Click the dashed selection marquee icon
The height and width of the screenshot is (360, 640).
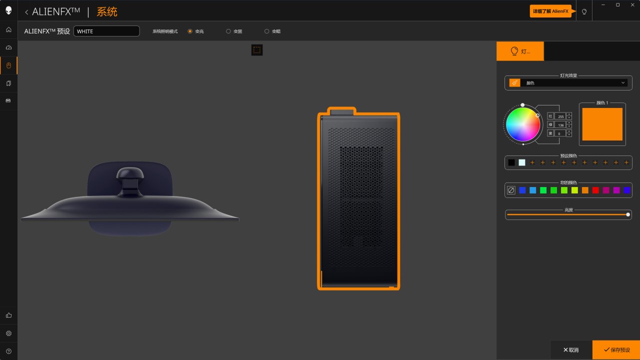(x=257, y=50)
